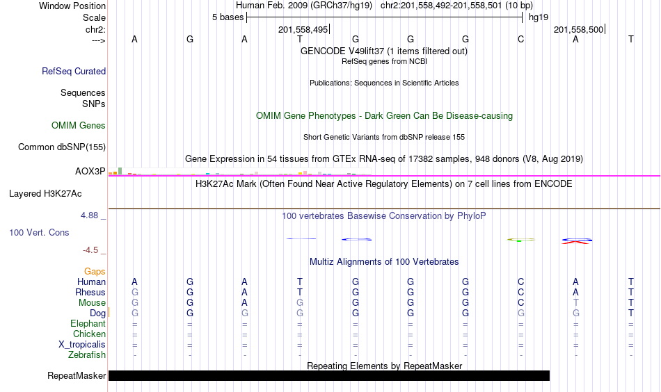The width and height of the screenshot is (661, 392).
Task: Open the RefSeq Curated track label
Action: pyautogui.click(x=74, y=71)
